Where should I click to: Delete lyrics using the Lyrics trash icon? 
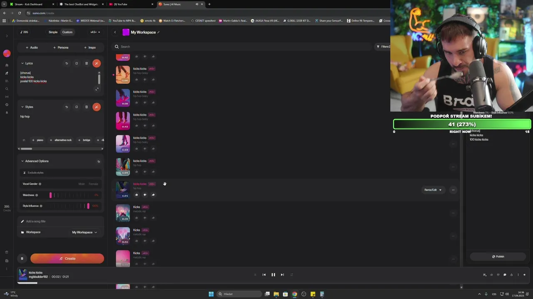pos(87,64)
